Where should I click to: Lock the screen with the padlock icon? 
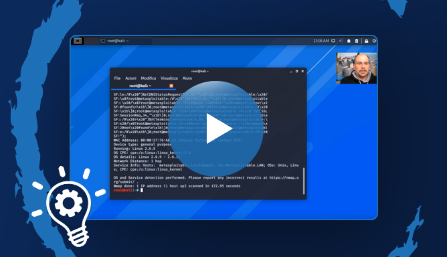[x=366, y=41]
